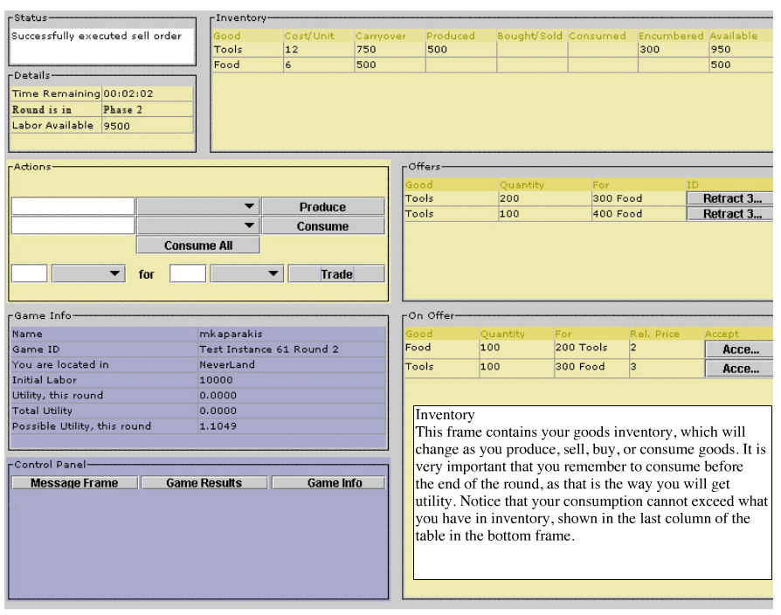The image size is (781, 615).
Task: Select the Tools row in Inventory table
Action: 247,50
